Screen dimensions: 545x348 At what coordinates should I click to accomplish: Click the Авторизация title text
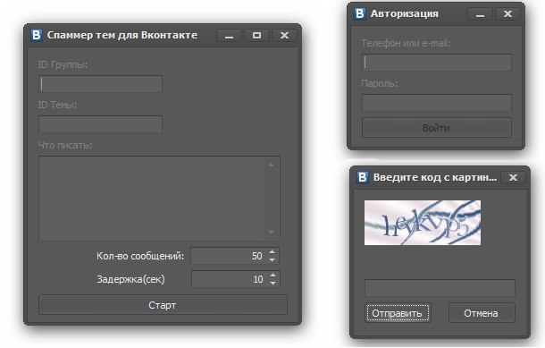point(405,13)
